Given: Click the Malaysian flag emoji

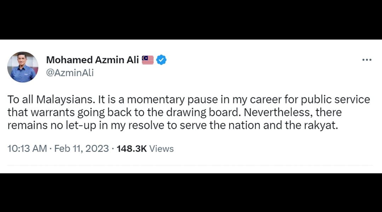Looking at the screenshot, I should click(x=147, y=60).
